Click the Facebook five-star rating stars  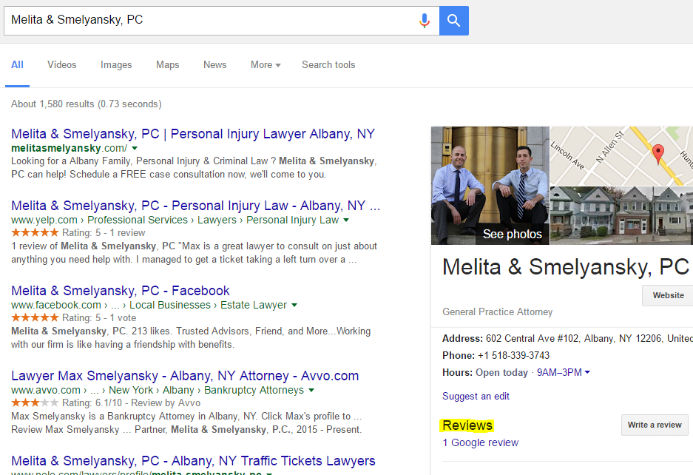pyautogui.click(x=35, y=317)
